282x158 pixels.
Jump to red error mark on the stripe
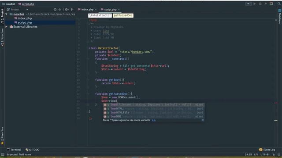click(276, 103)
